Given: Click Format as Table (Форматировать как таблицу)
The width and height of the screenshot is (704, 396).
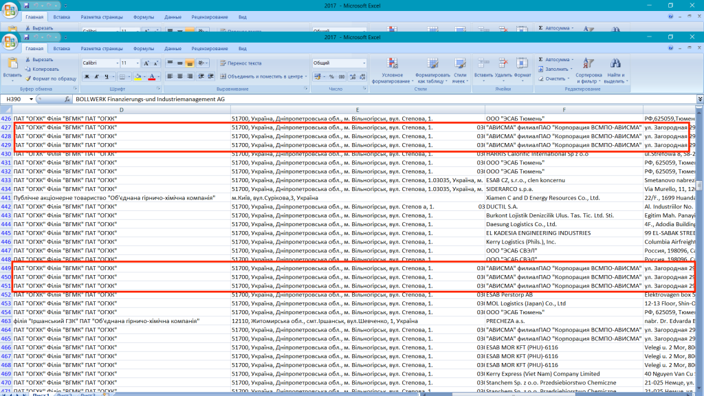Looking at the screenshot, I should 432,63.
